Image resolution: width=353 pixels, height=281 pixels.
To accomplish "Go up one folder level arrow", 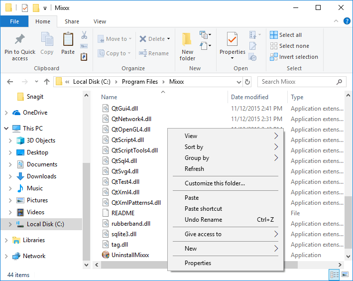I will tap(47, 82).
